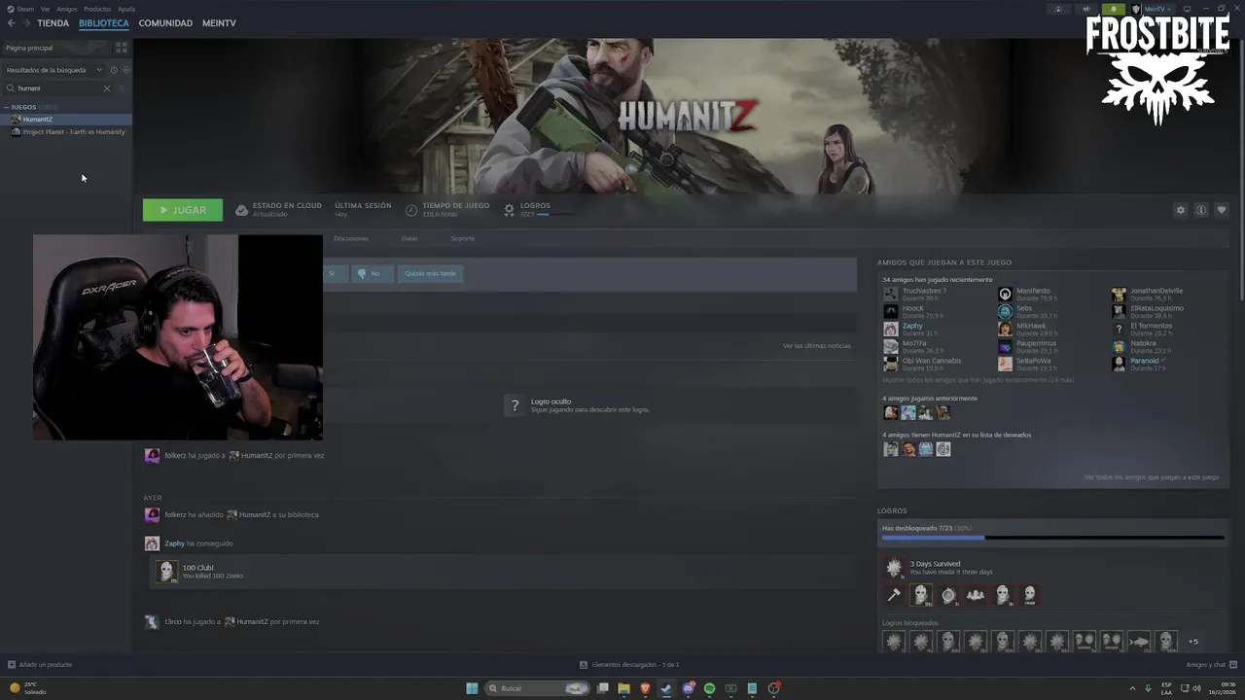Open announcements megaphone icon

[1086, 9]
